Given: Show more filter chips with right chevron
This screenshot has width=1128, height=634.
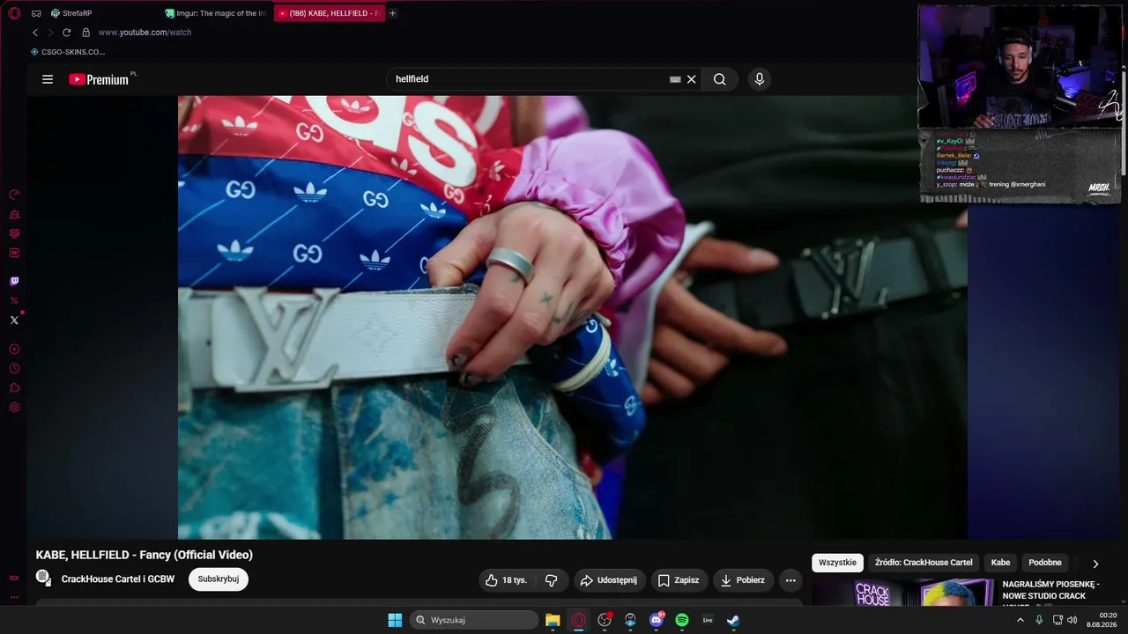Looking at the screenshot, I should point(1095,564).
